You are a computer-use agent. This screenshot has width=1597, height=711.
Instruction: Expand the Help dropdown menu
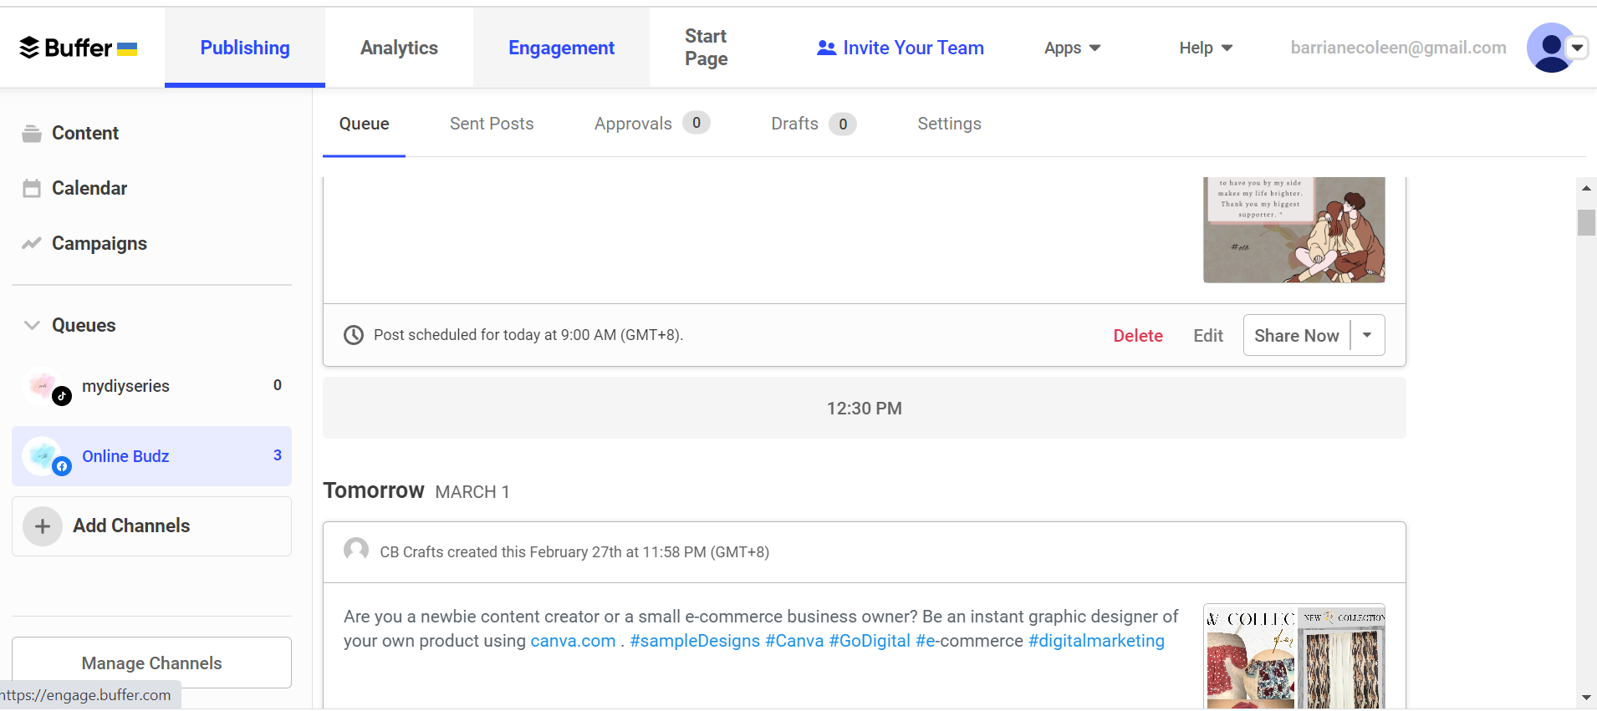click(1206, 48)
